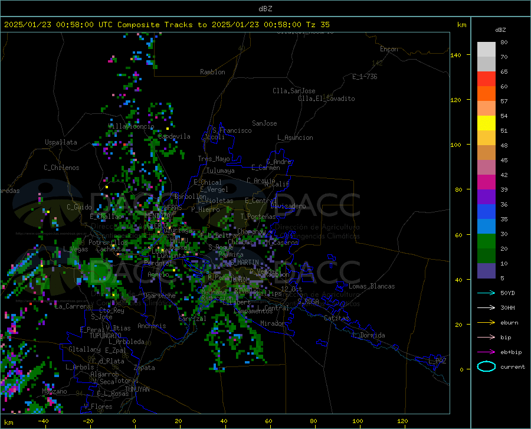Click the C_Chilenos label
531x429 pixels.
pos(61,168)
